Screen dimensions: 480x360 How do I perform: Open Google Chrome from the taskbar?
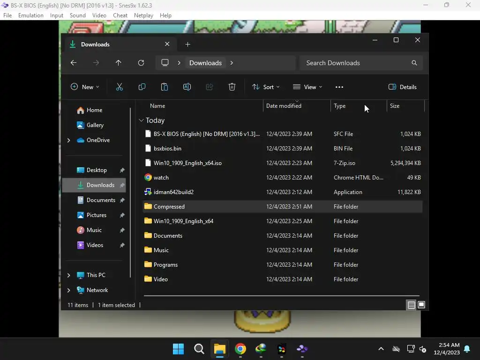coord(240,349)
